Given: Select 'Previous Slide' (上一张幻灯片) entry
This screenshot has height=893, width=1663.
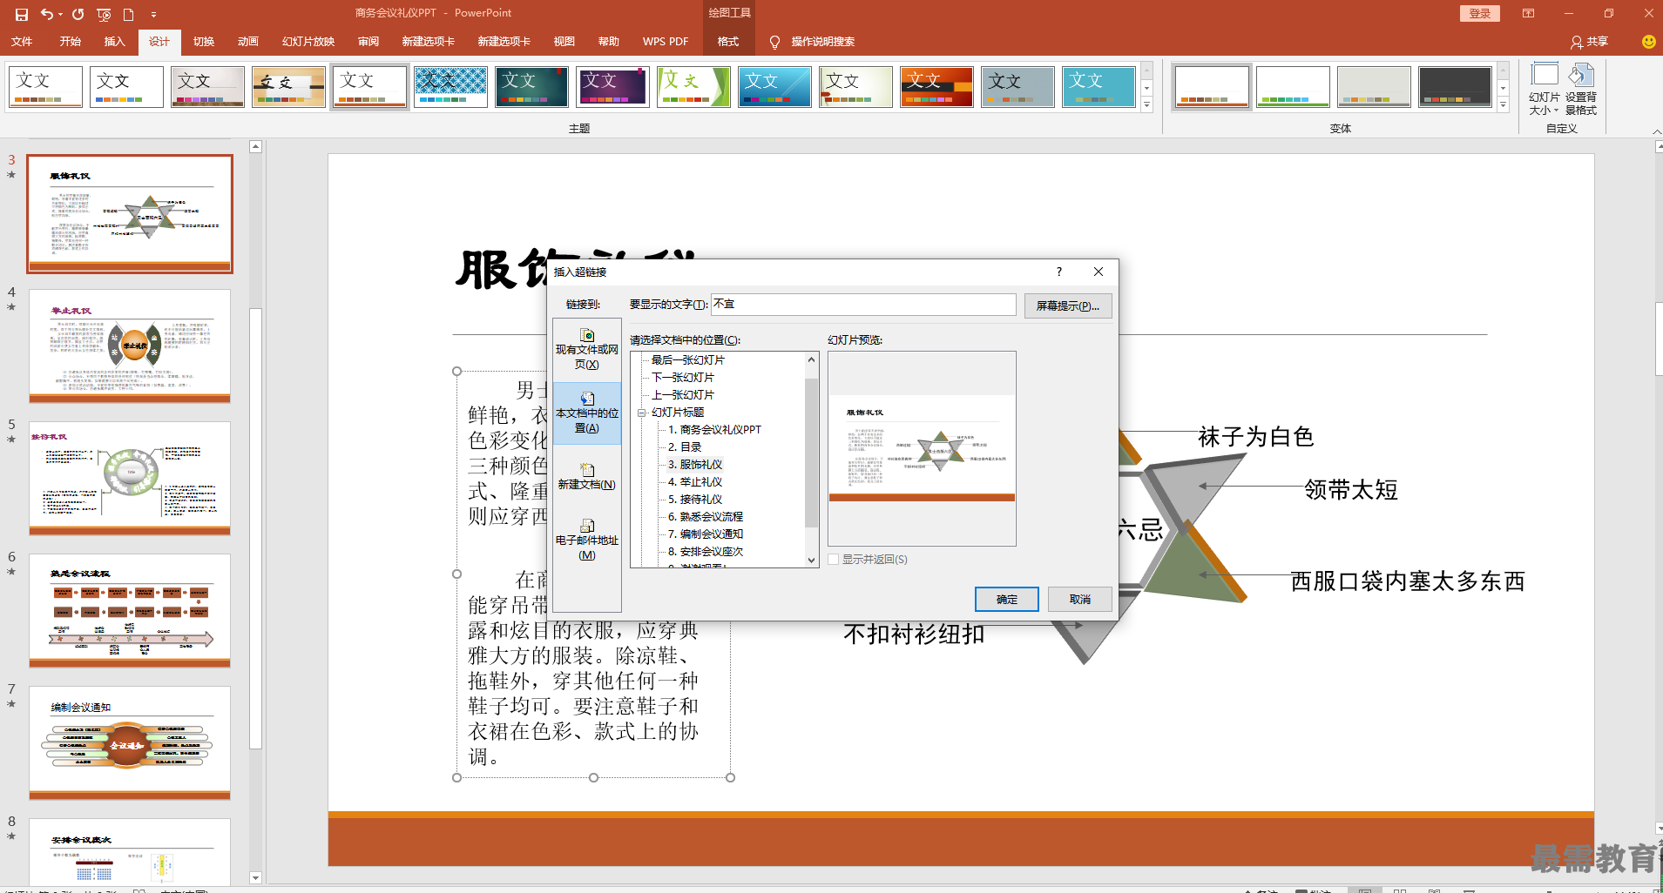Looking at the screenshot, I should pyautogui.click(x=683, y=395).
